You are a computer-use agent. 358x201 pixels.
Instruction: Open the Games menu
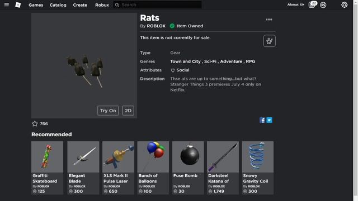pyautogui.click(x=36, y=5)
